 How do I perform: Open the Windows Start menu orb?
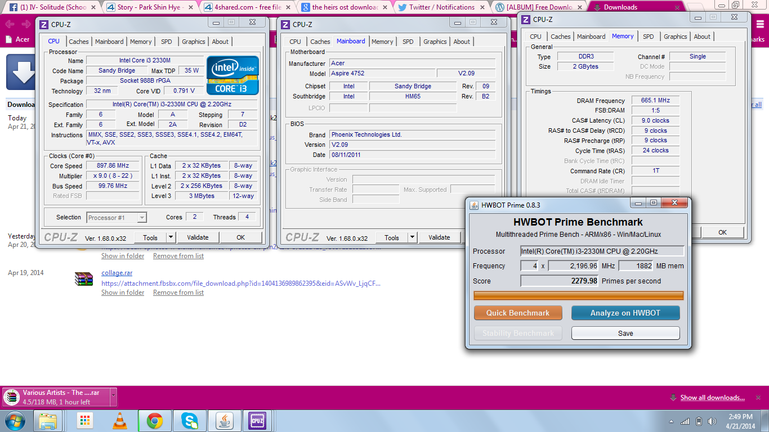click(x=15, y=421)
